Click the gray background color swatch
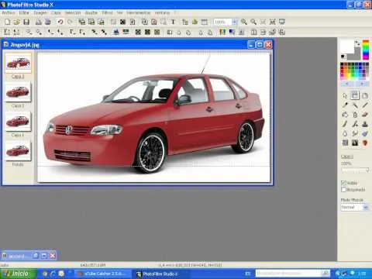Screen dimensions: 372x279 (357, 55)
